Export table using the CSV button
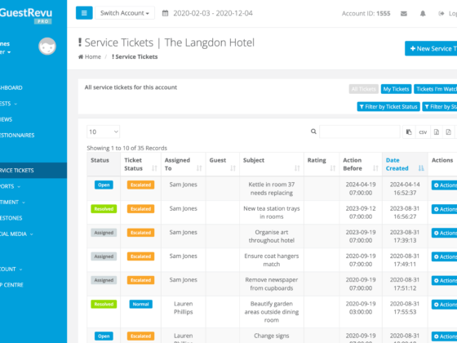457x343 pixels. [423, 131]
